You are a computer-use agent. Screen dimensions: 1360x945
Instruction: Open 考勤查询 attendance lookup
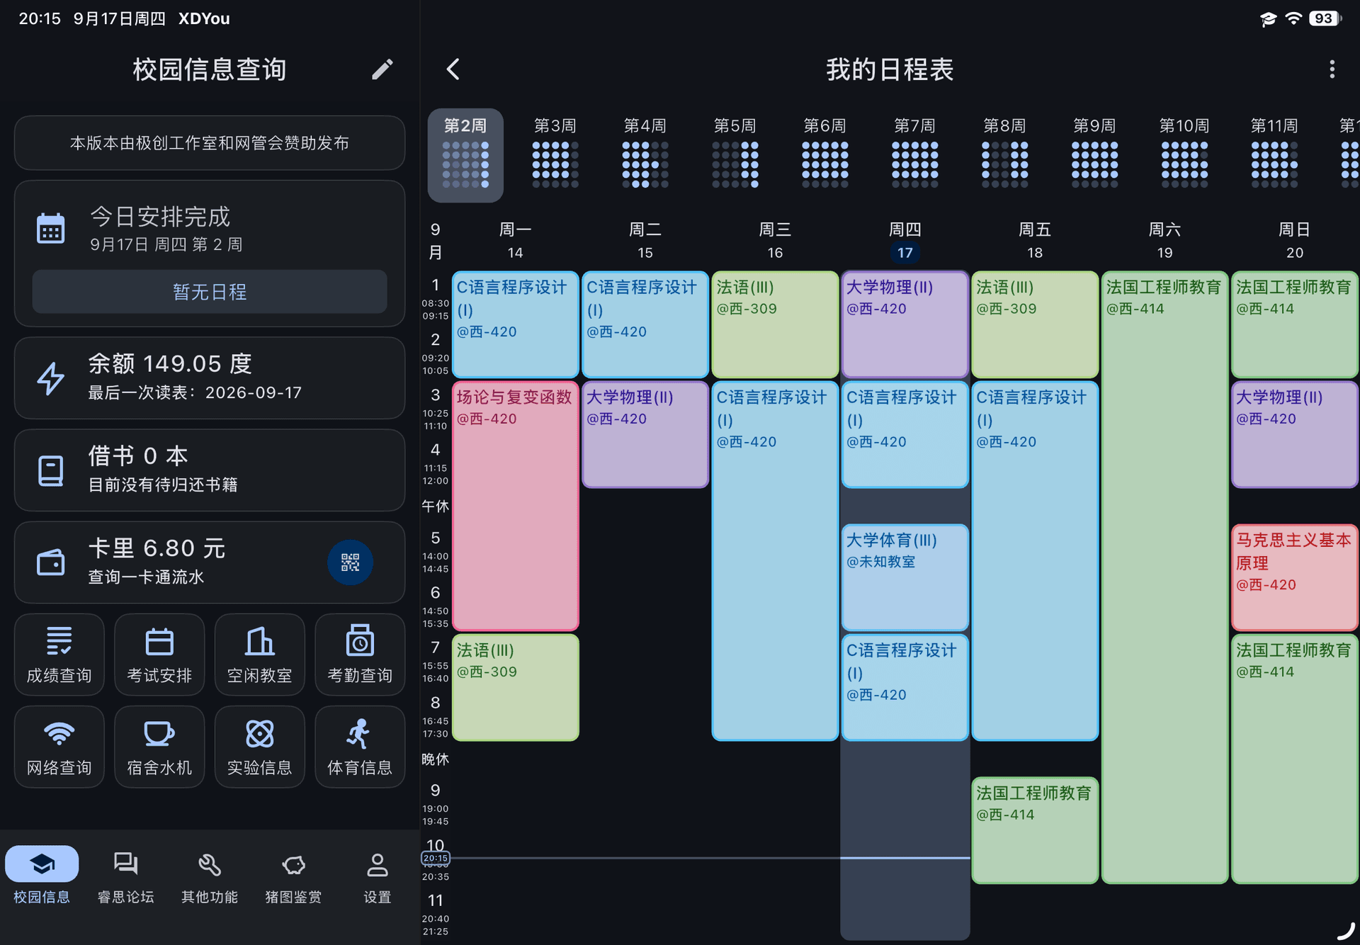point(360,655)
